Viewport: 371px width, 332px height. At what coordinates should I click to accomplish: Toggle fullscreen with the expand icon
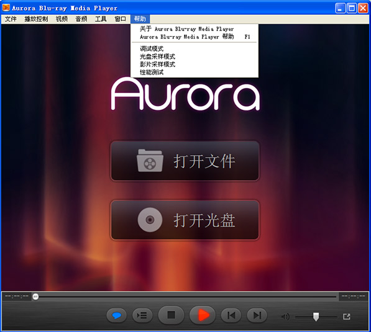(347, 316)
